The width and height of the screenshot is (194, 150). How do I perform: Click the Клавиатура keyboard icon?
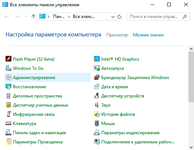coord(8,123)
